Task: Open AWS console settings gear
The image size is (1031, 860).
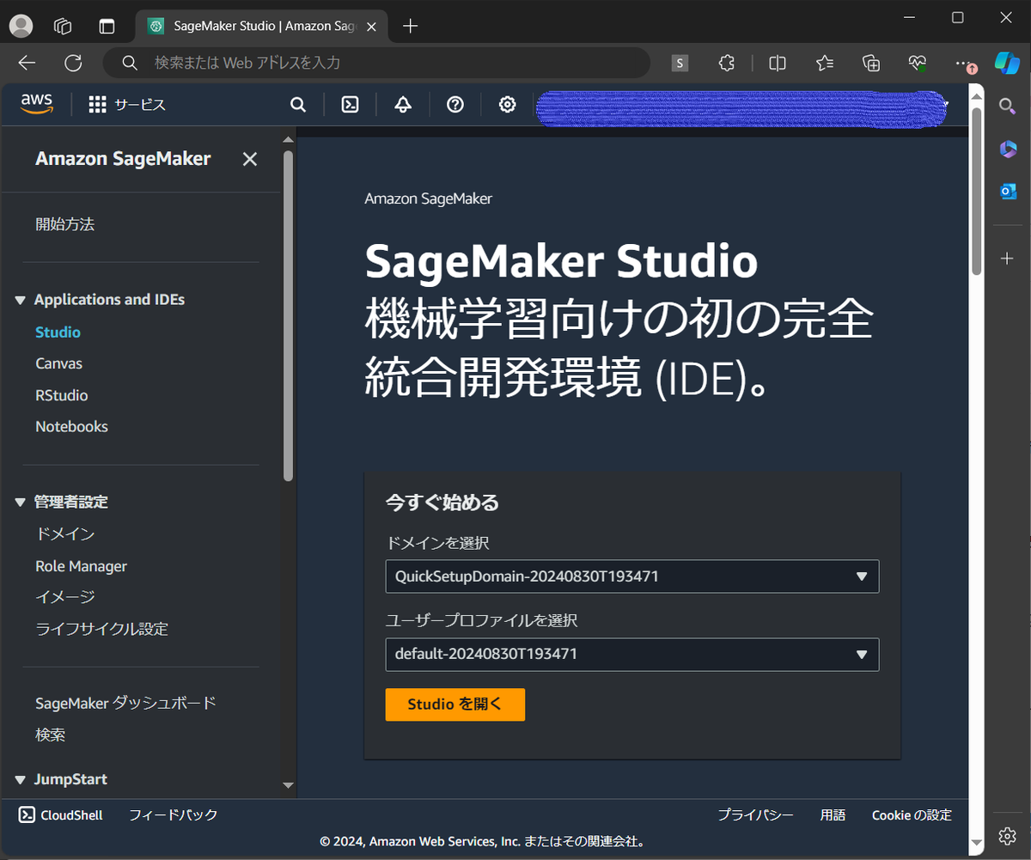Action: pos(508,105)
